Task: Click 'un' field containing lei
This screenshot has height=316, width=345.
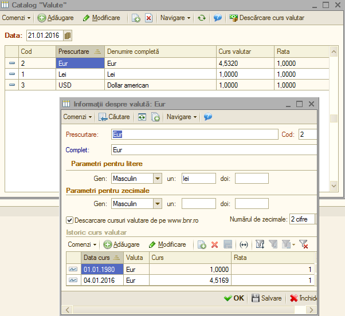Action: point(199,179)
